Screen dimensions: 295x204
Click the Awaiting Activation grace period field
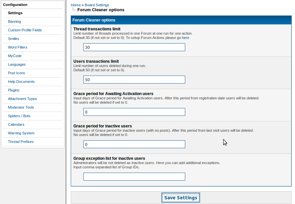(134, 112)
